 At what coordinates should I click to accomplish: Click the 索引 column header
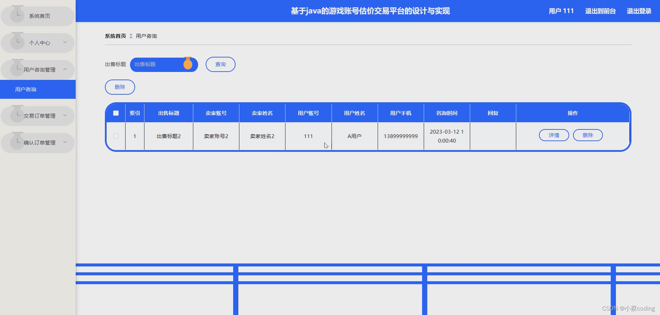[x=135, y=113]
